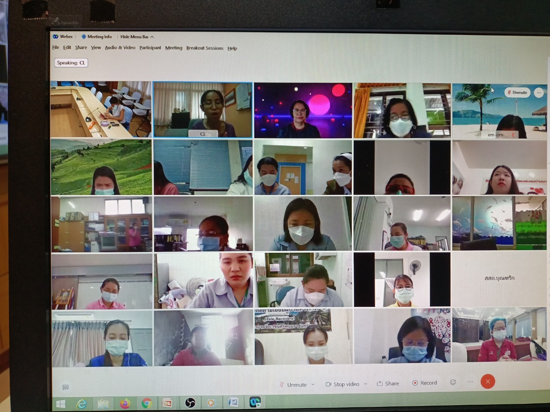Open more options on em-orn's video tile
550x412 pixels.
coord(538,93)
